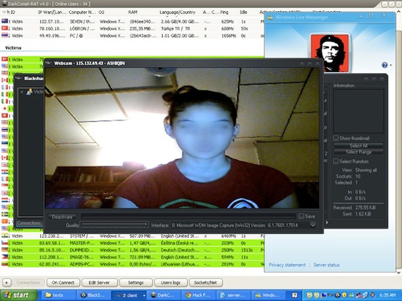This screenshot has width=402, height=301.
Task: Toggle the Save checkbox in Webcam window
Action: point(301,216)
